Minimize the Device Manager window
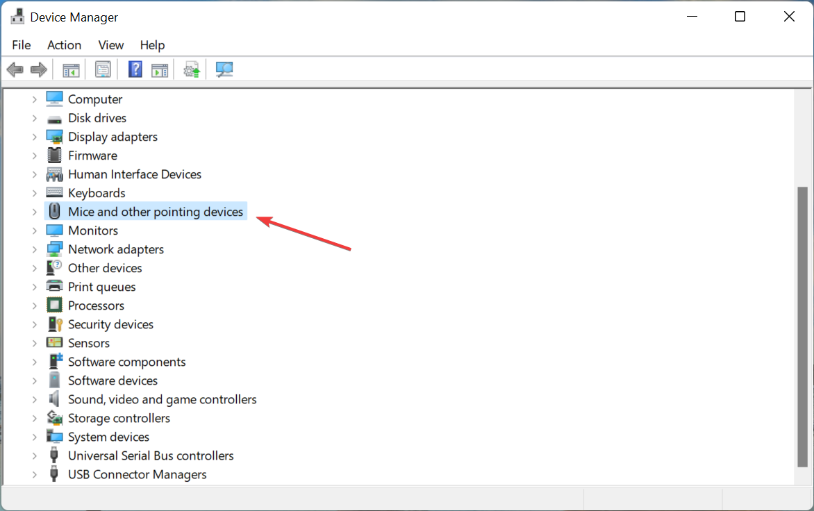The image size is (814, 511). coord(692,17)
